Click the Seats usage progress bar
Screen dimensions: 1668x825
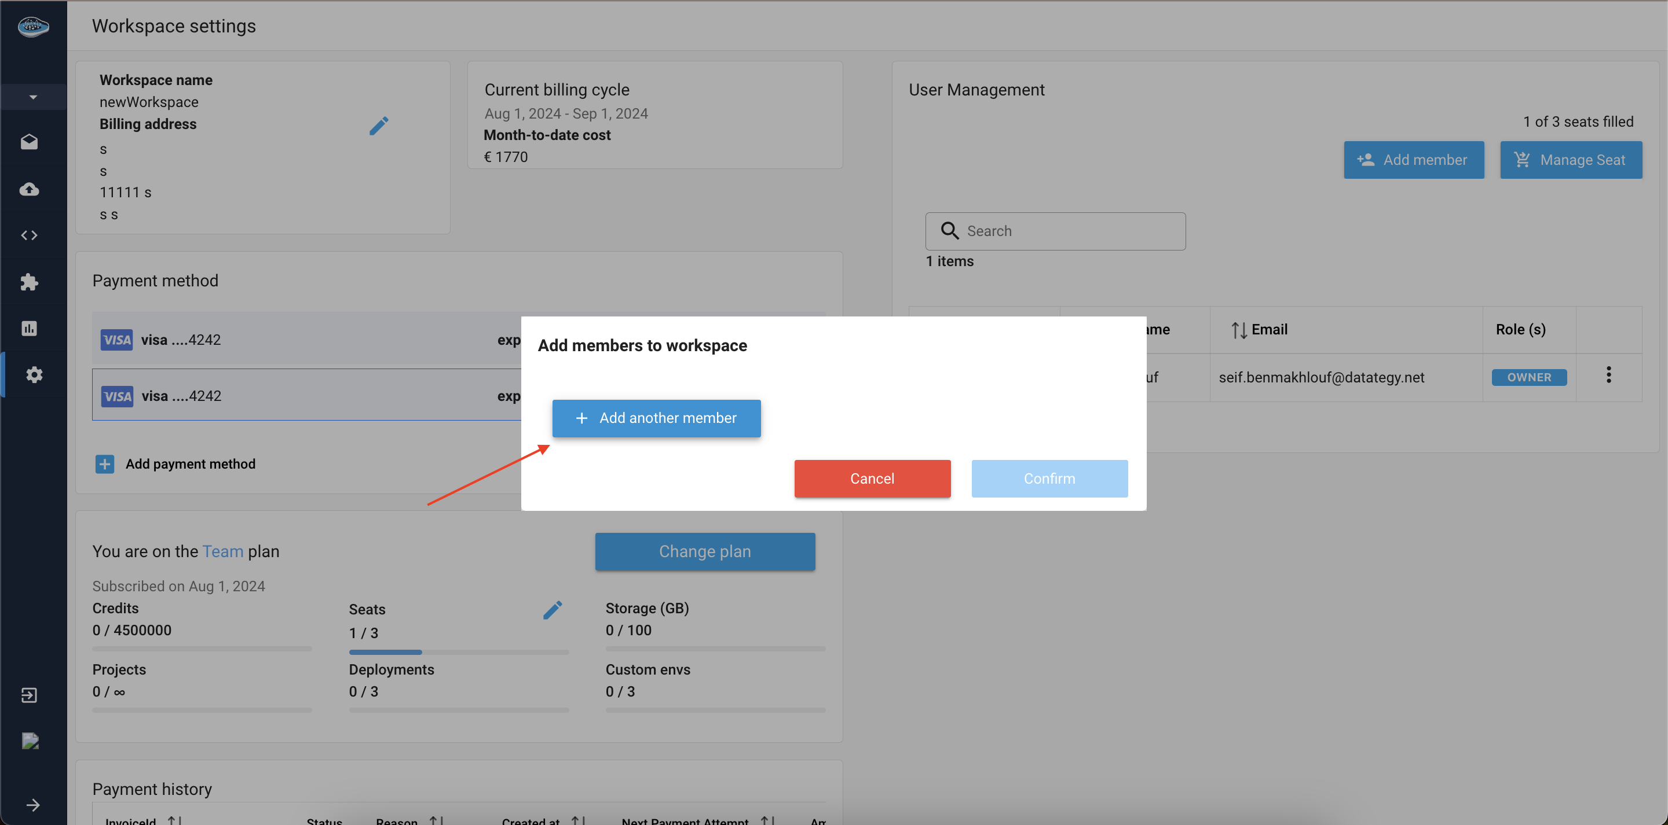[459, 651]
